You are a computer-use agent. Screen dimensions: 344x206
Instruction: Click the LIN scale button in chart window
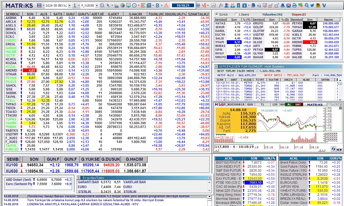275,104
